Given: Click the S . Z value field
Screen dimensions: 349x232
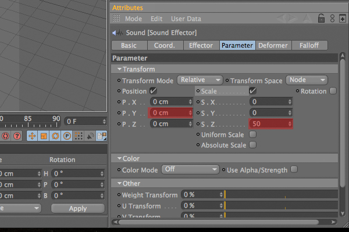Looking at the screenshot, I should pos(270,124).
